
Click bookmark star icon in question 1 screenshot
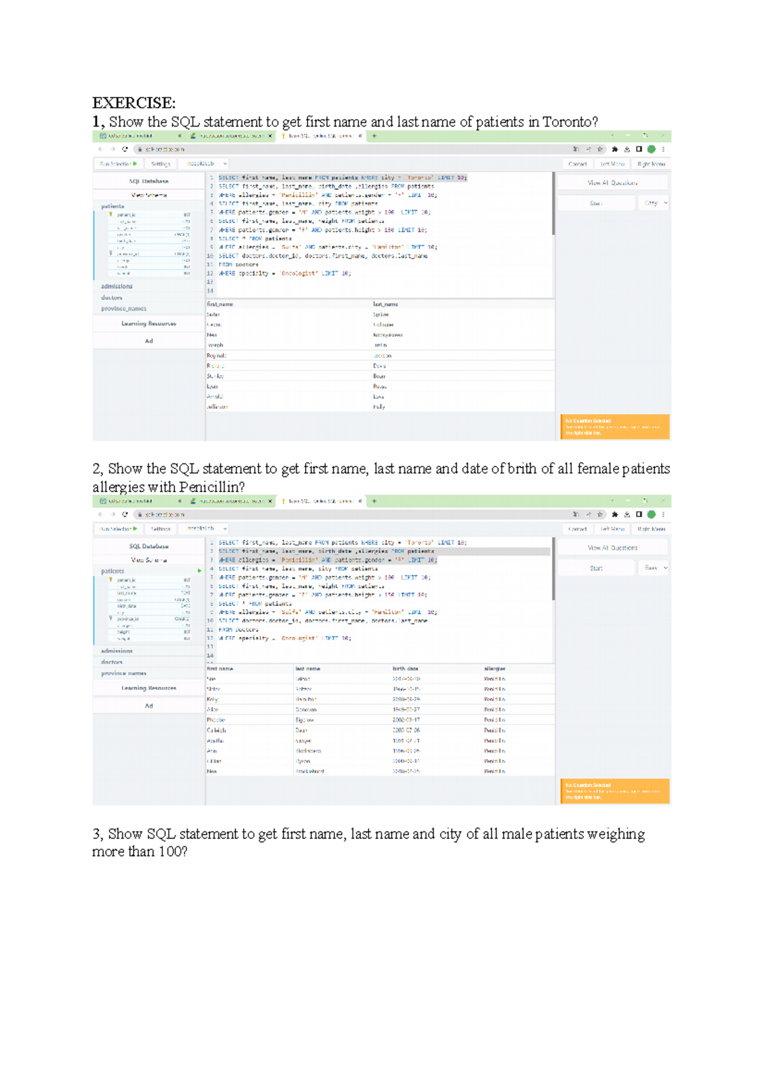point(600,149)
